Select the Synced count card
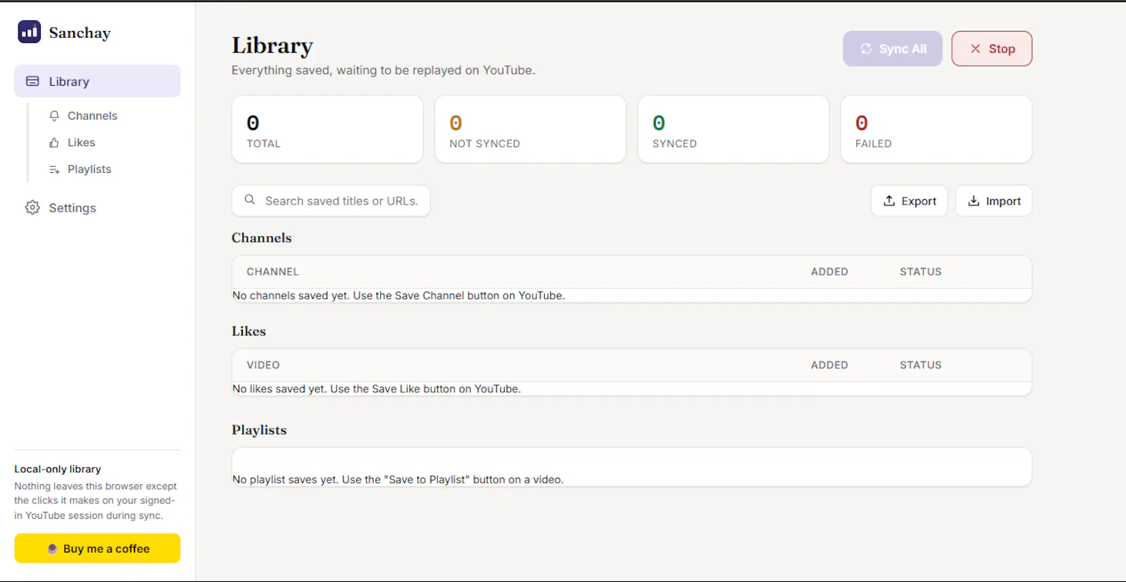This screenshot has height=582, width=1126. click(733, 129)
